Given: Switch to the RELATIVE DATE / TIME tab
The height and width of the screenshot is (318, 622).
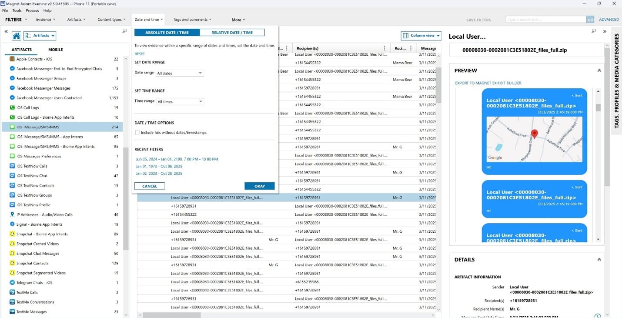Looking at the screenshot, I should tap(232, 32).
